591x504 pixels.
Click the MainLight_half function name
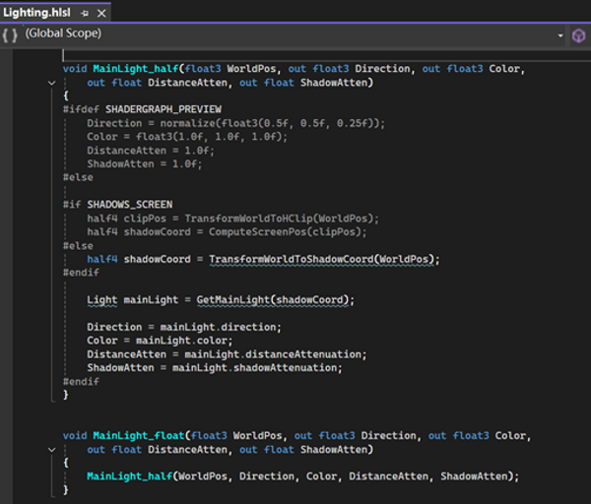coord(136,69)
